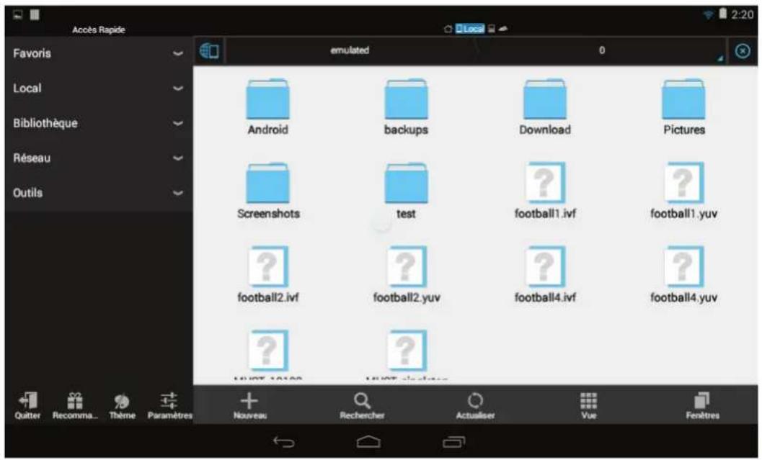Tap the home icon in top bar

point(448,29)
